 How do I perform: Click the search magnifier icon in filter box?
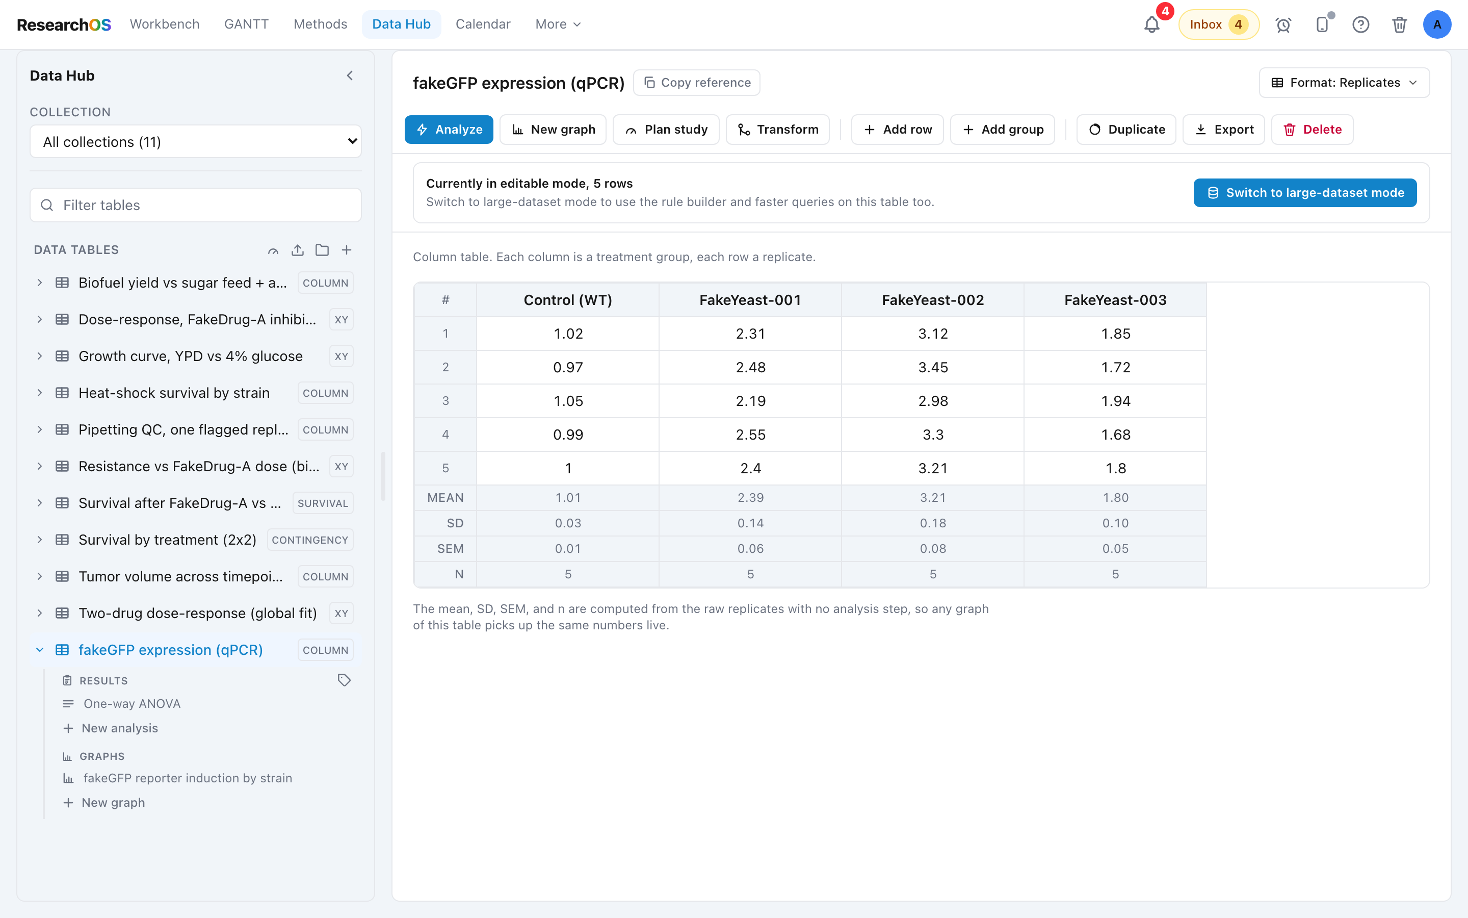(47, 205)
